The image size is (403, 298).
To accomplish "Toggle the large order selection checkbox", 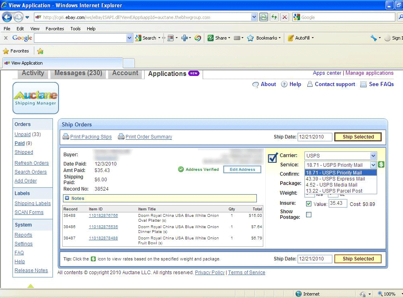I will tap(273, 157).
